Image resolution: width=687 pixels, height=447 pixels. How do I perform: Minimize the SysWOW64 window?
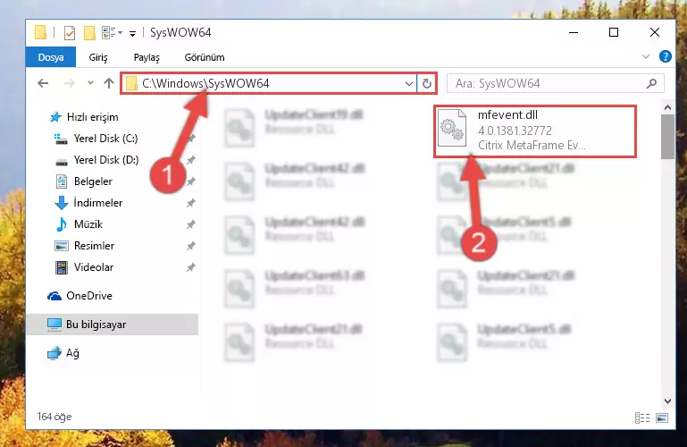[573, 32]
